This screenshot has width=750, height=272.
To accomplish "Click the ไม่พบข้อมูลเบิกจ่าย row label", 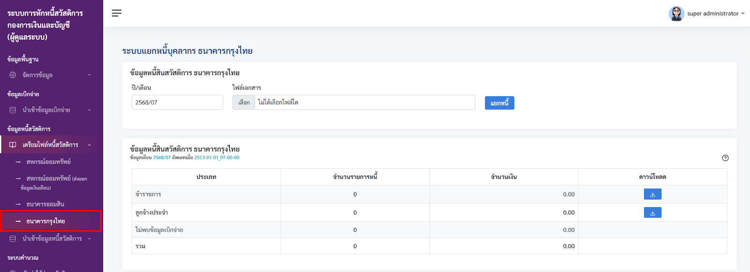I will (x=159, y=230).
